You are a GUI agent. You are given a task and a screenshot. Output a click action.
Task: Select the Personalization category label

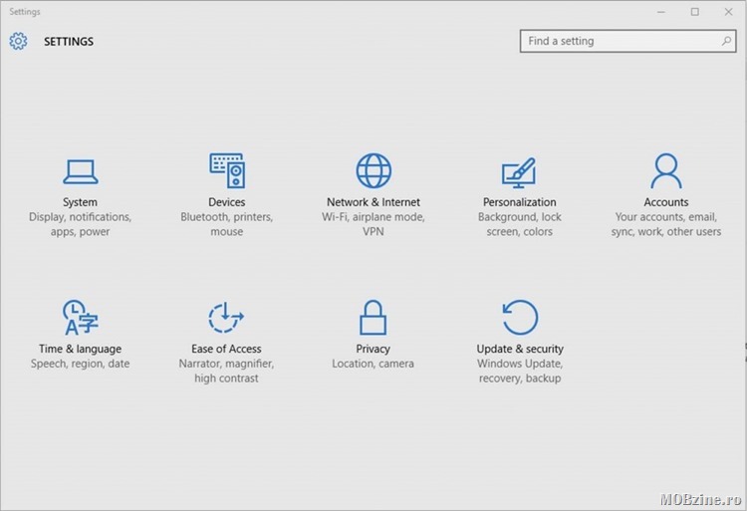(x=520, y=202)
